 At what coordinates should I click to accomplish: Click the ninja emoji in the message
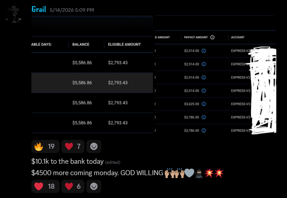pyautogui.click(x=199, y=173)
